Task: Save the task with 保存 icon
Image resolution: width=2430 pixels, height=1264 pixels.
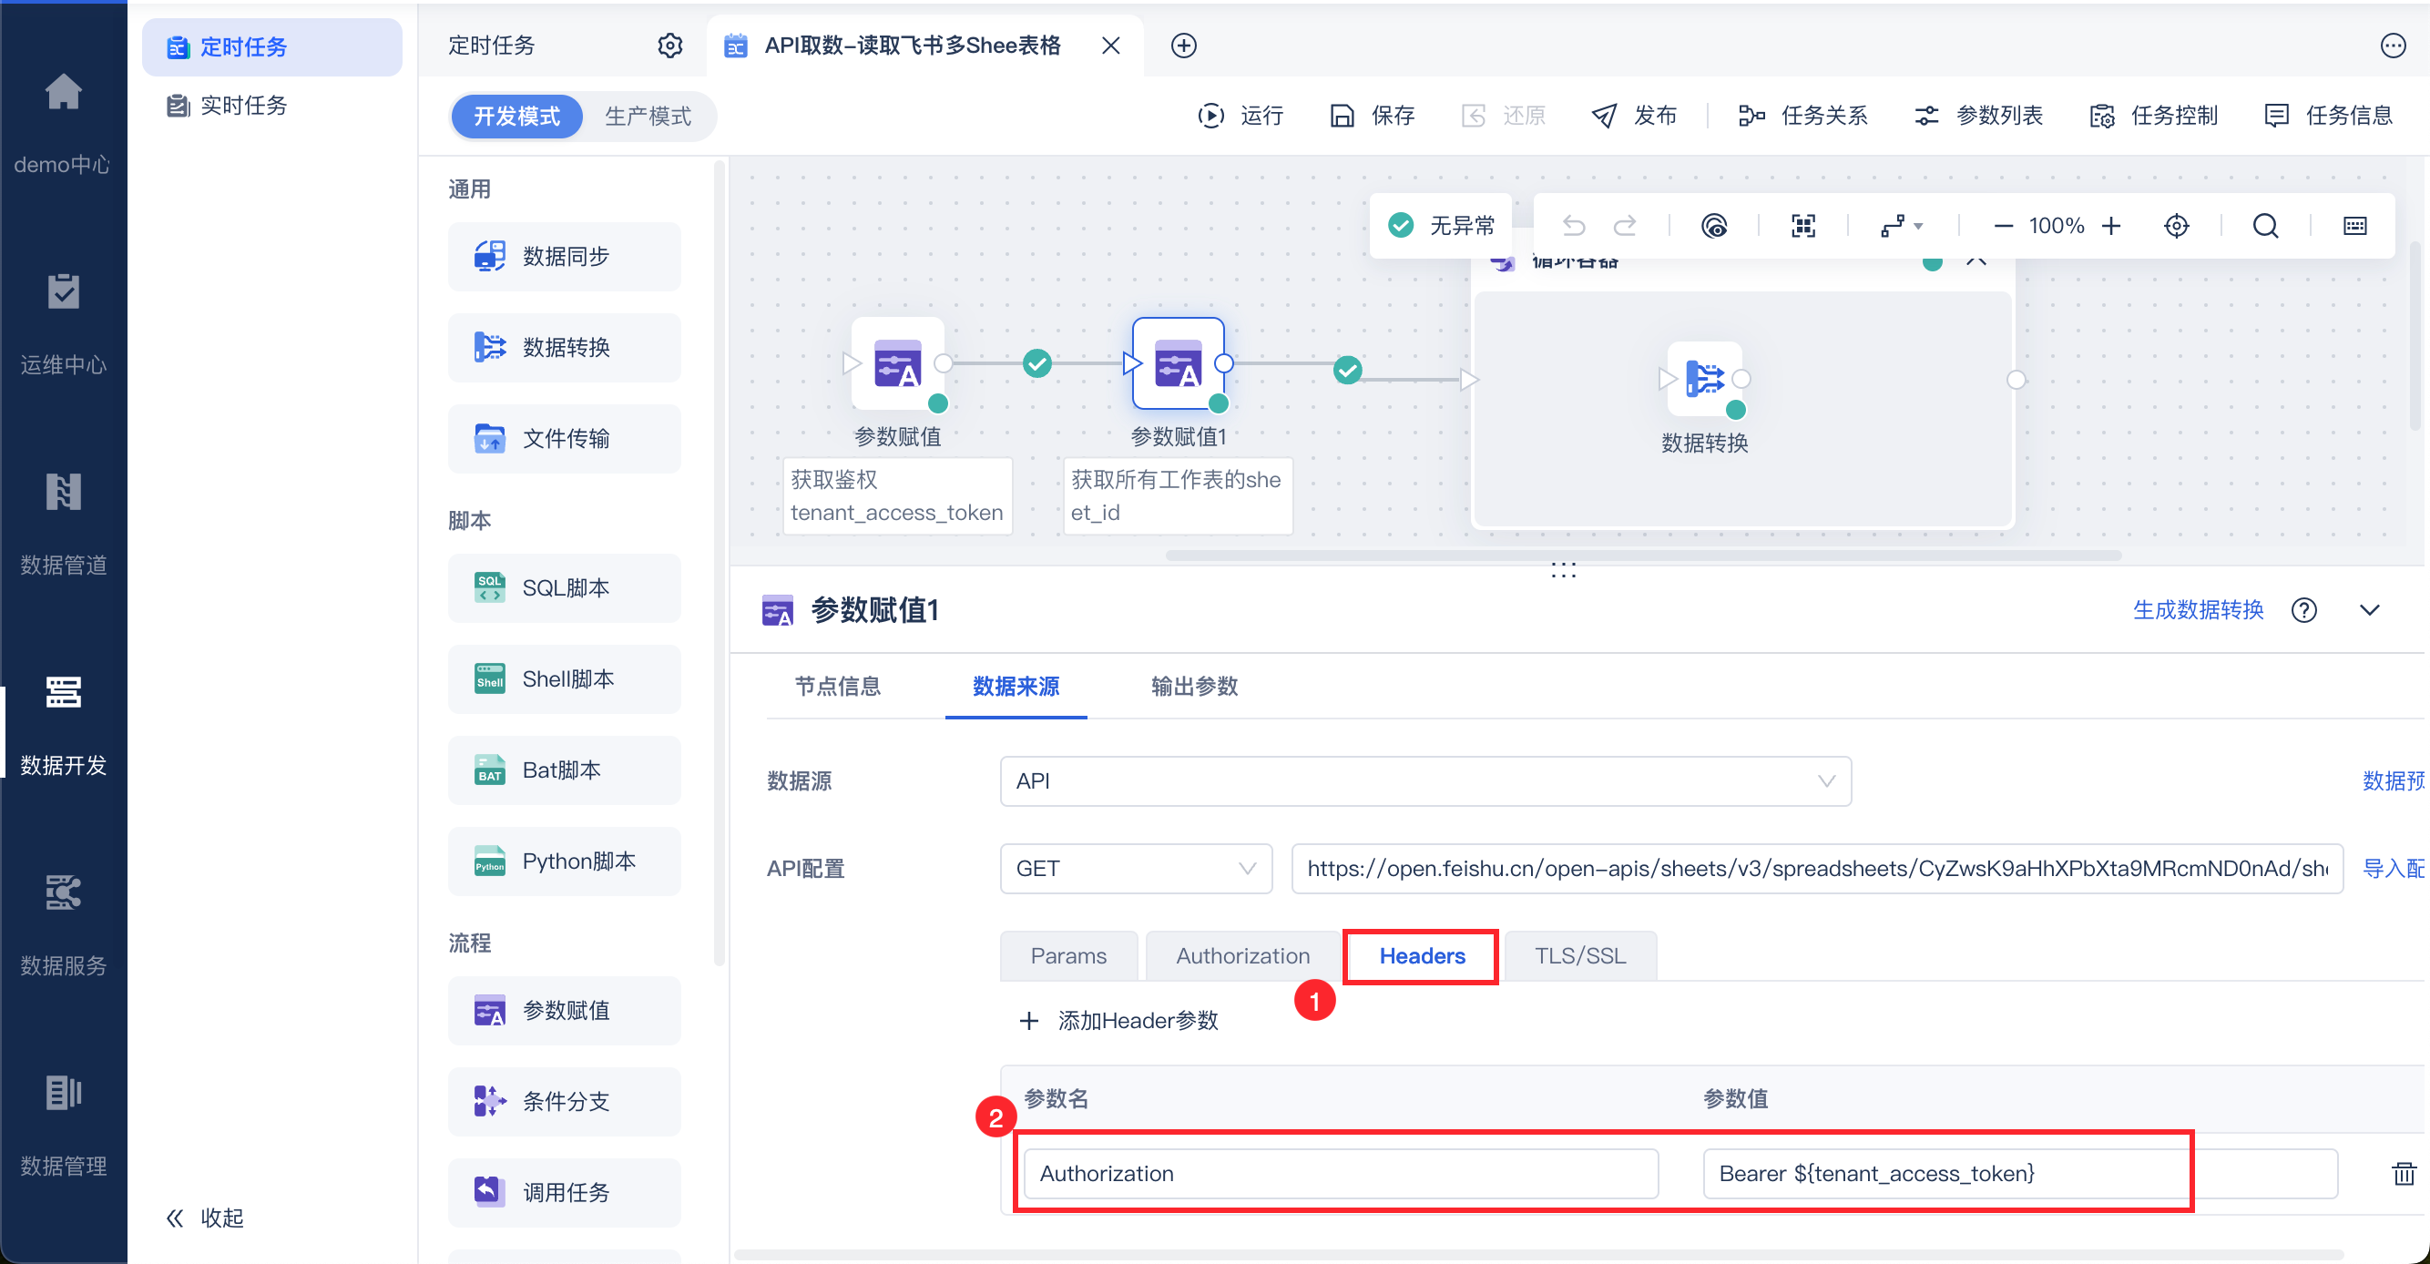Action: (x=1342, y=115)
